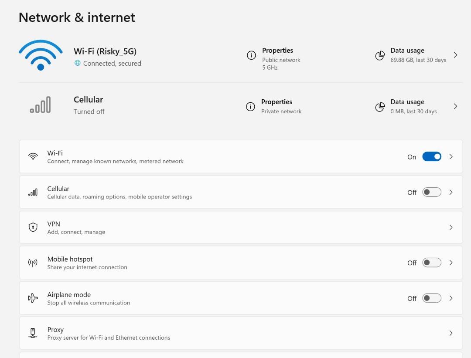Turn on the Mobile hotspot toggle
This screenshot has height=358, width=471.
click(x=431, y=263)
